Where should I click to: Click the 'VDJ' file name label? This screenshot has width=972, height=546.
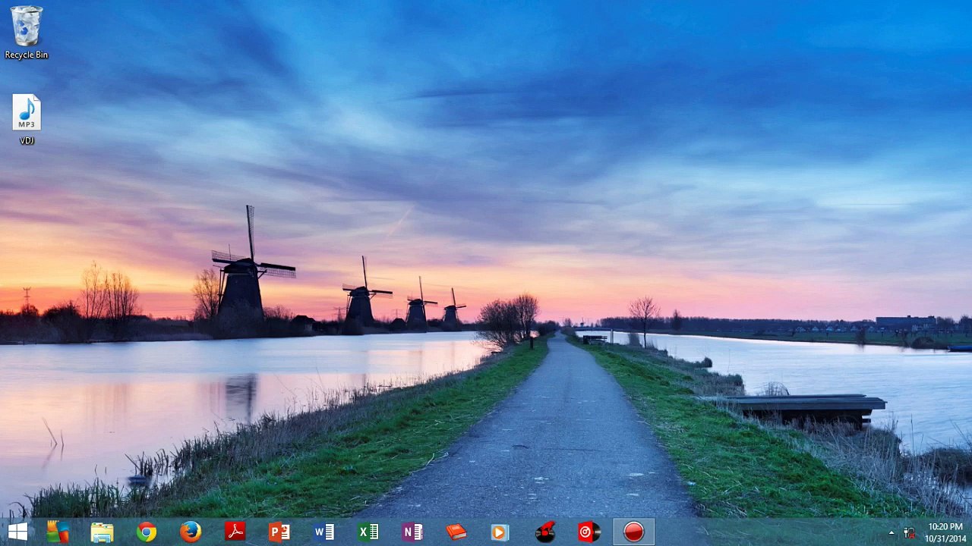(x=27, y=141)
